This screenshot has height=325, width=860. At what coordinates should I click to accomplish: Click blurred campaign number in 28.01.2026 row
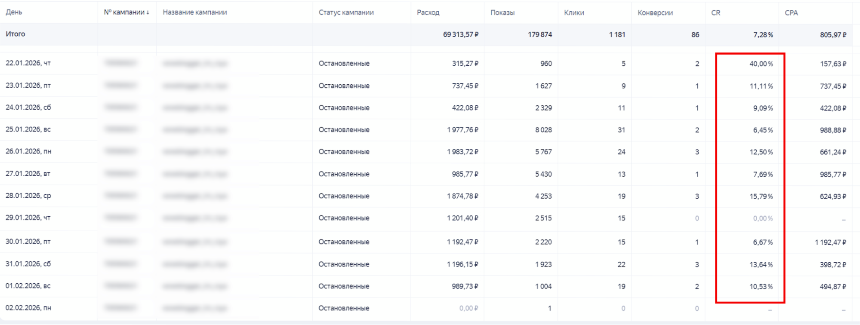tap(120, 196)
